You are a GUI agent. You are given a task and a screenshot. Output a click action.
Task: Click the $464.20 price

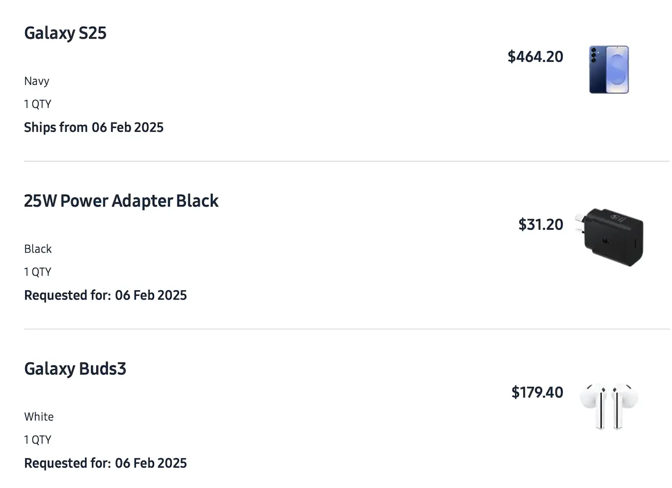(x=535, y=56)
